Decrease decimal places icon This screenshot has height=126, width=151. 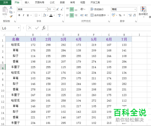pyautogui.click(x=134, y=15)
